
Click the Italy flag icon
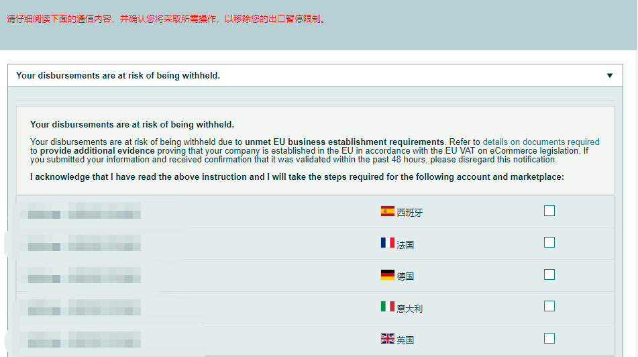pyautogui.click(x=387, y=307)
